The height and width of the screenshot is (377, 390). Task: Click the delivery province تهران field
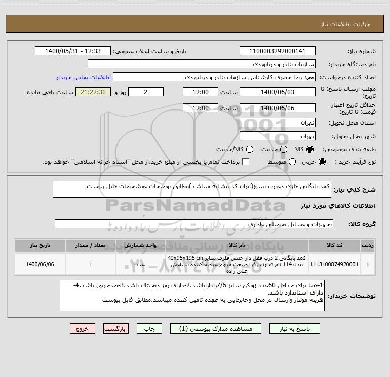point(278,123)
